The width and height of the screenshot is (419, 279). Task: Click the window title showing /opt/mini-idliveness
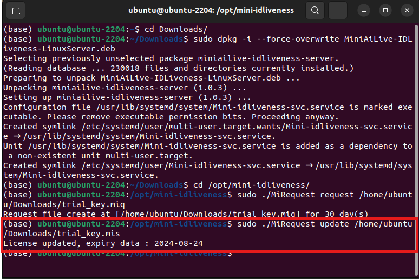click(212, 10)
